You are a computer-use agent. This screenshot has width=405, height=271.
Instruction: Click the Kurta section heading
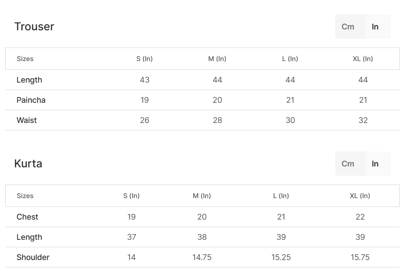click(x=28, y=163)
